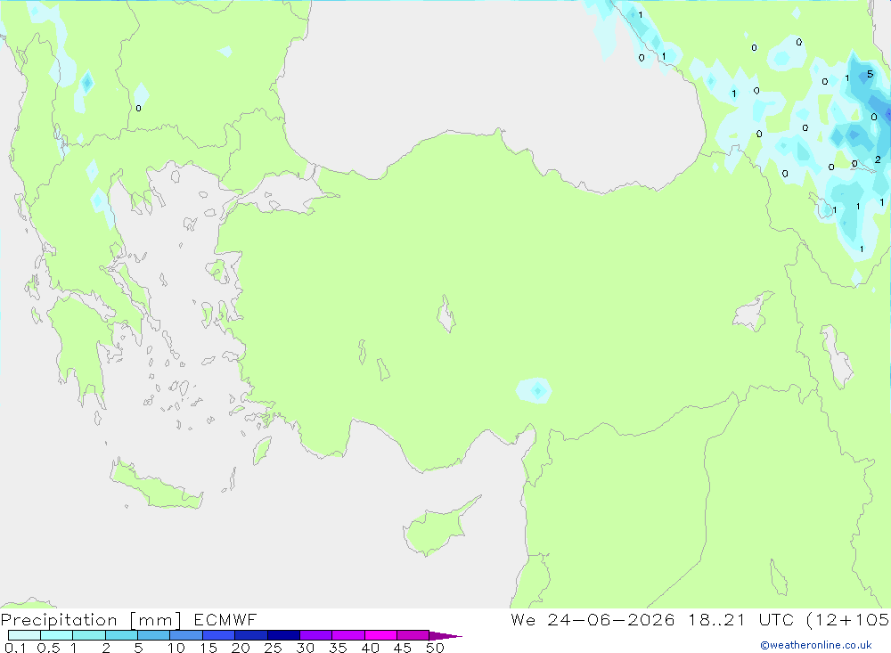Select the 20–25 mm dark blue swatch

[251, 635]
